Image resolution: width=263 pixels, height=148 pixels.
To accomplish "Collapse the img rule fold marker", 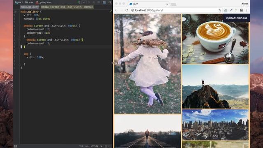I will tap(20, 54).
